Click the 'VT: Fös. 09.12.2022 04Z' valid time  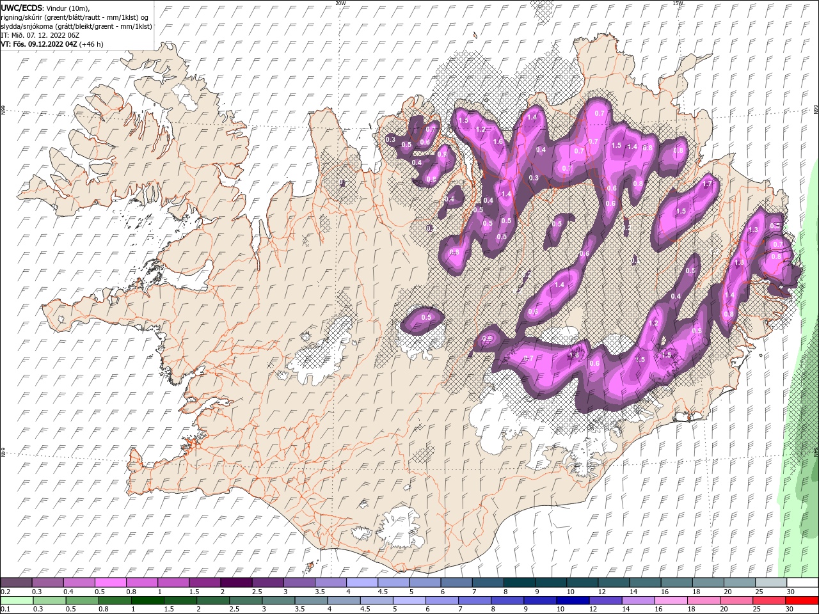40,44
